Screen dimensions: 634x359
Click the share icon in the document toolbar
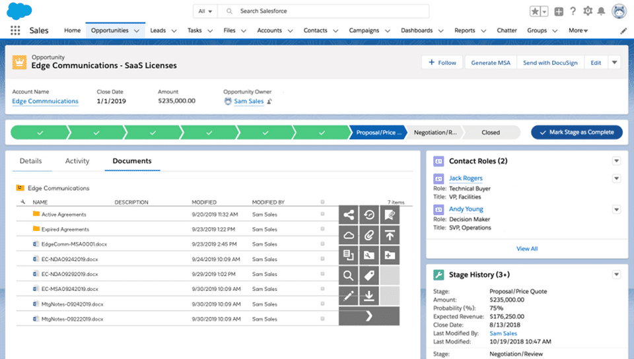(x=349, y=214)
